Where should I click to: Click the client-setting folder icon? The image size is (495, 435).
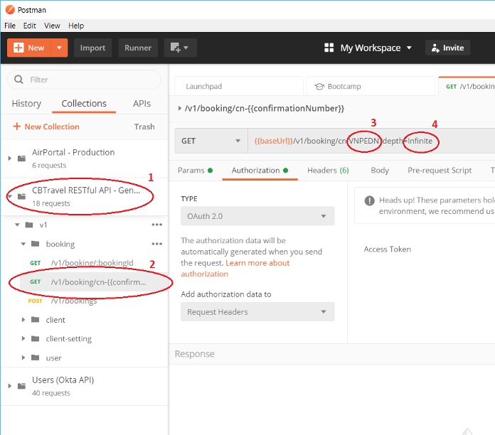pyautogui.click(x=36, y=339)
